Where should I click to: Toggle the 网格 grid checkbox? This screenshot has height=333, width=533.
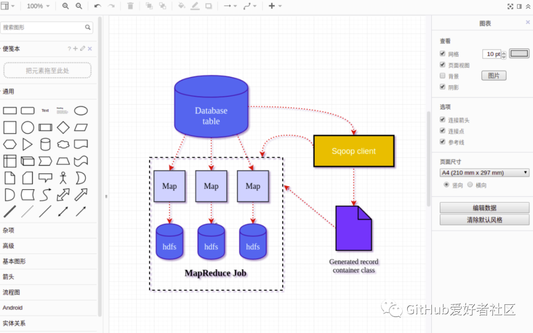[x=442, y=54]
